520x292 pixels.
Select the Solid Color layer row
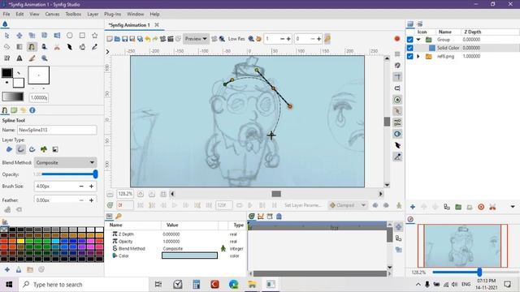[462, 48]
